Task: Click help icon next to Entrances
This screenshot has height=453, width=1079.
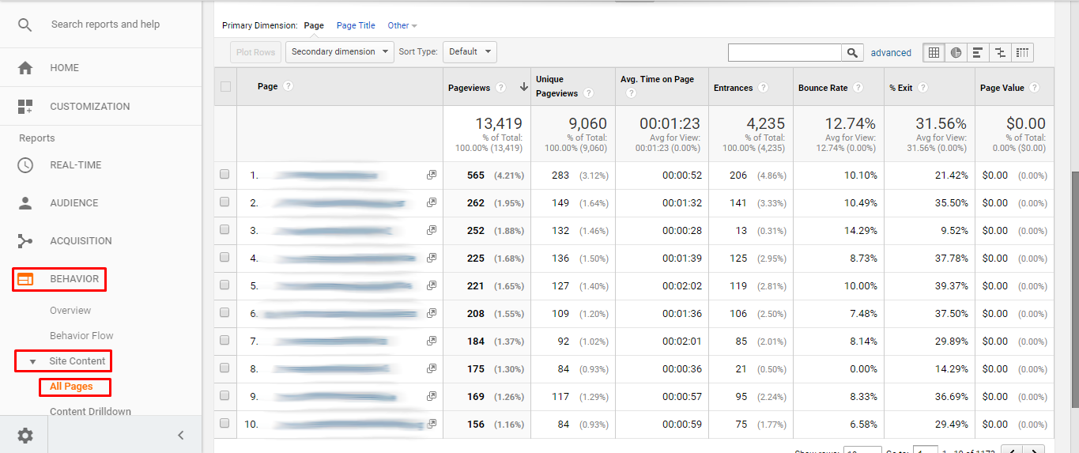Action: [763, 88]
